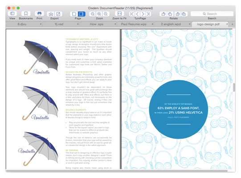The image size is (241, 178).
Task: Click the Zoom to Fit icon
Action: (119, 14)
